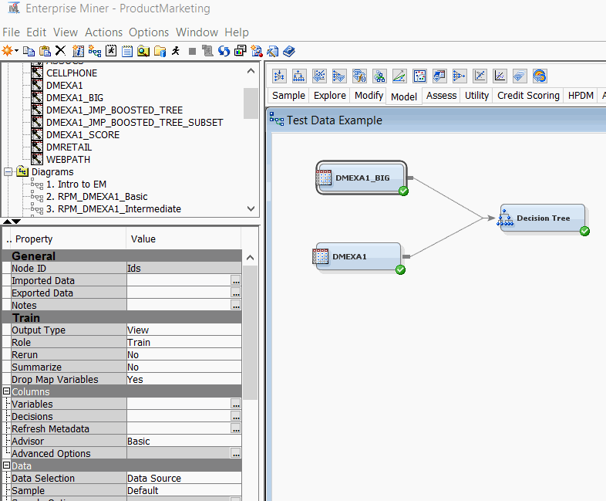This screenshot has height=501, width=606.
Task: Select the DMRETAIL data source
Action: (x=69, y=147)
